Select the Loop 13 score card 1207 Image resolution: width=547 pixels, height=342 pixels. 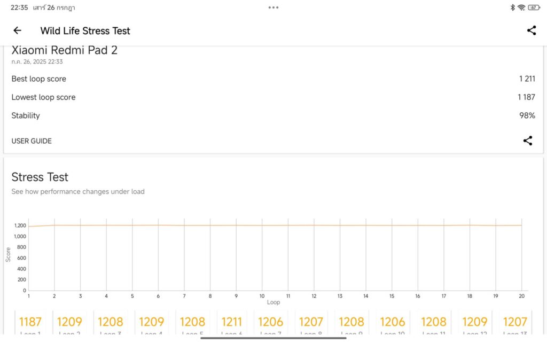click(515, 323)
